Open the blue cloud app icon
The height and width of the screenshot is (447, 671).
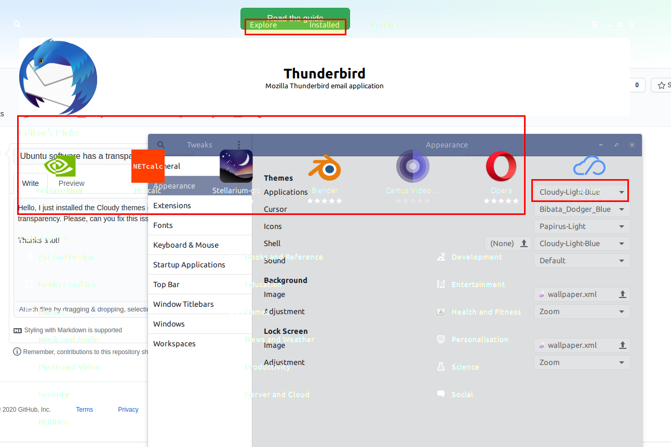point(589,166)
